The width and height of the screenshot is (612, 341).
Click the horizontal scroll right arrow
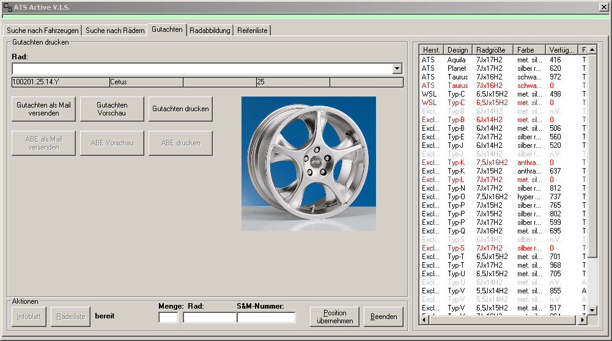click(x=582, y=320)
